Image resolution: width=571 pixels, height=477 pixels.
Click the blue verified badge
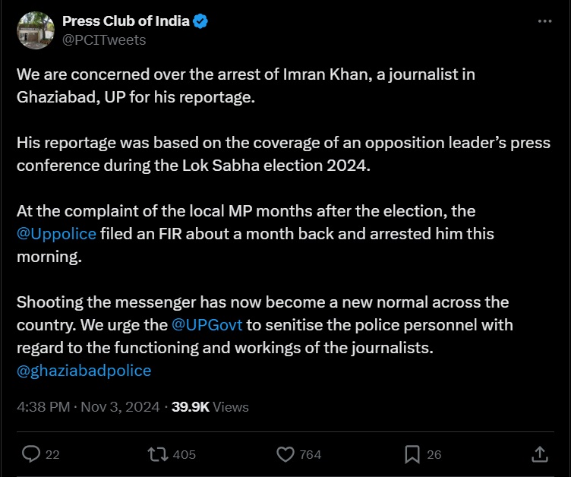click(201, 21)
